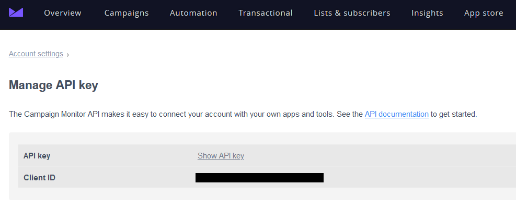Image resolution: width=516 pixels, height=209 pixels.
Task: Click the 'Client ID' row label
Action: pos(39,178)
